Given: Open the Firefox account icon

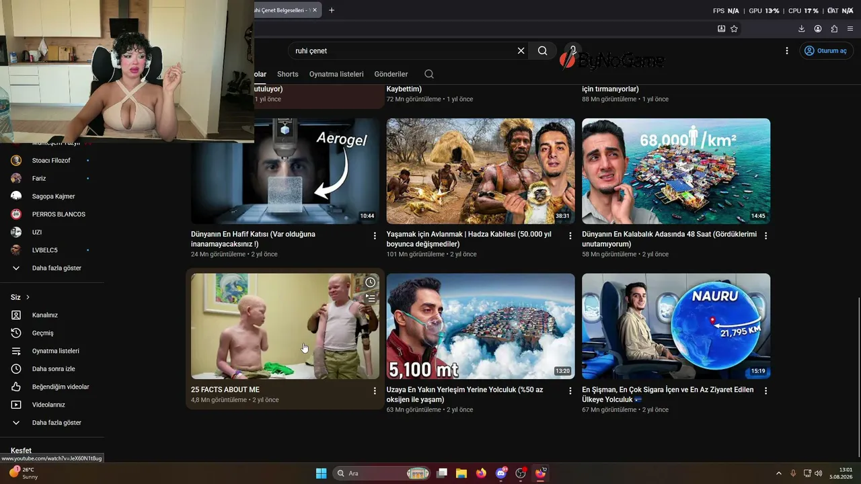Looking at the screenshot, I should [x=818, y=29].
